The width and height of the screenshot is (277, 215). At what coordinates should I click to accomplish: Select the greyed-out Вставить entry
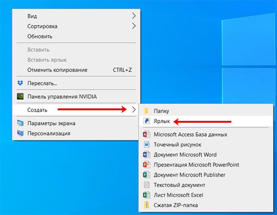pos(76,50)
